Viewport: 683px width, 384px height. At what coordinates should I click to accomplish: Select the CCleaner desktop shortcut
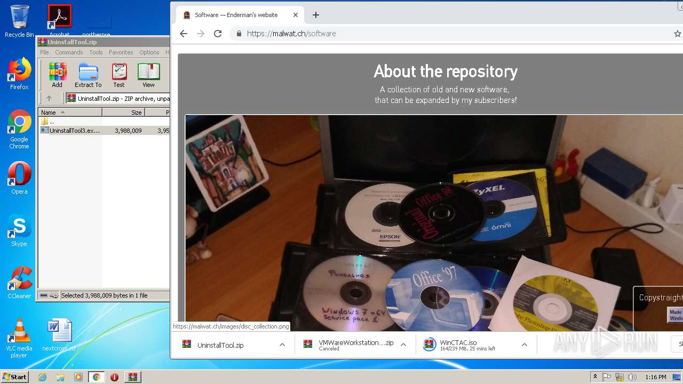(19, 283)
